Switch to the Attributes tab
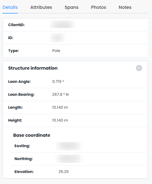This screenshot has height=184, width=152. [x=41, y=7]
